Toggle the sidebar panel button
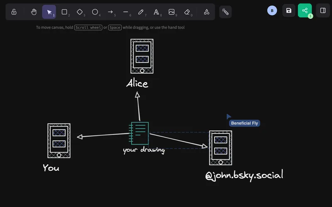The image size is (332, 207). (x=323, y=10)
